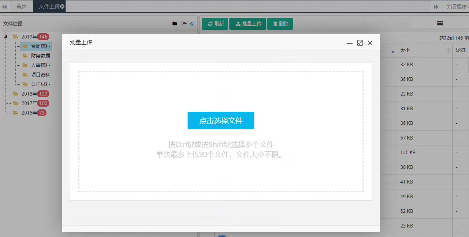Expand the 2018年 folder node
469x237 pixels.
[x=6, y=94]
